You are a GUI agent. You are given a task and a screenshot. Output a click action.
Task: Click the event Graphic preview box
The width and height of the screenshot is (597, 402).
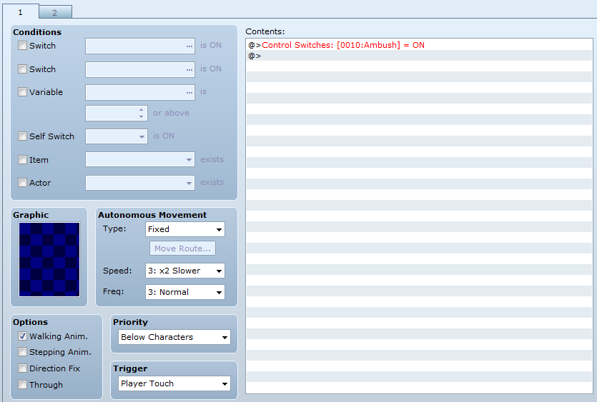49,259
